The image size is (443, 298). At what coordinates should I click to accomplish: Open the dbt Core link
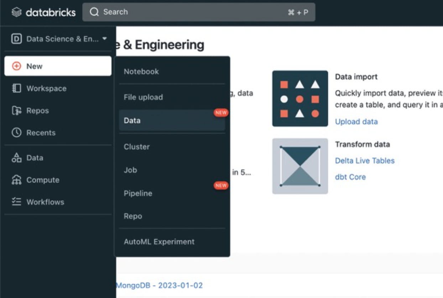pos(350,177)
